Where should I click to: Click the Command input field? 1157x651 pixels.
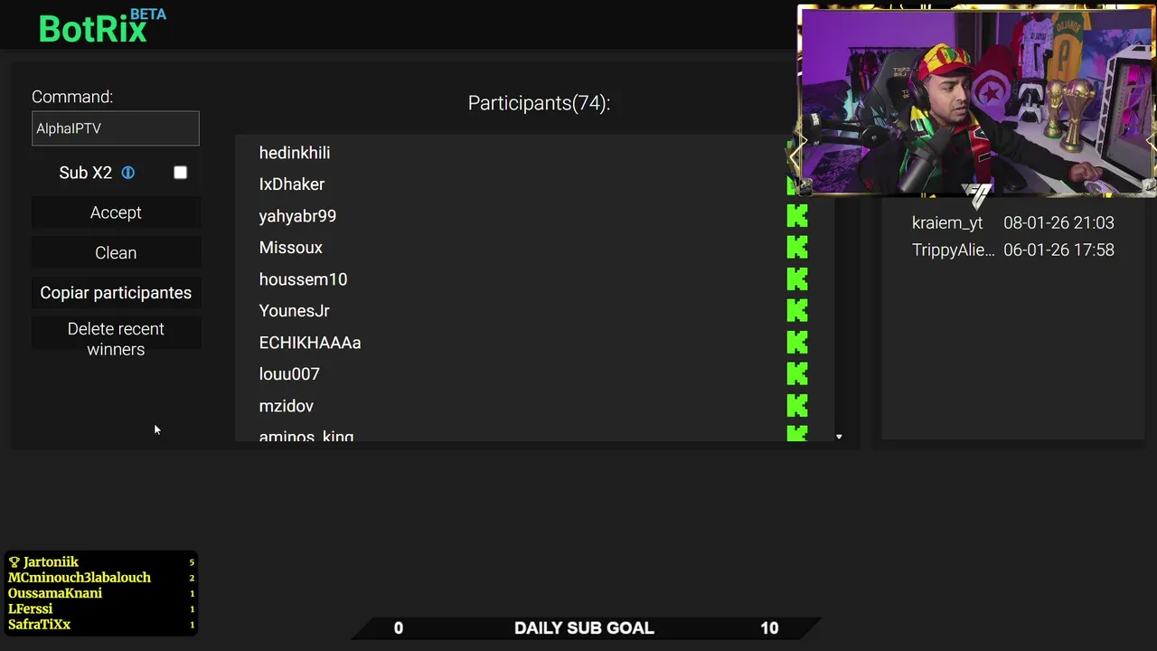tap(116, 128)
